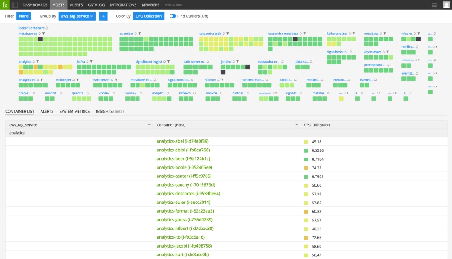Open container analytics-fermat (i-52c23aa2)
452x259 pixels.
tap(185, 211)
